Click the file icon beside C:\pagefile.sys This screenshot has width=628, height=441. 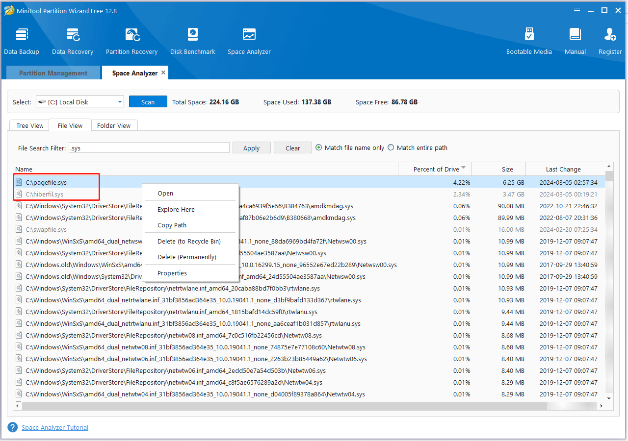[19, 182]
